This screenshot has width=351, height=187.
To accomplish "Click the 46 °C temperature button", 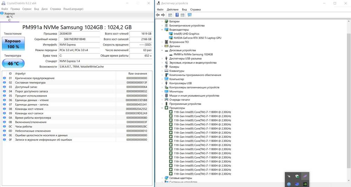I will click(x=13, y=63).
